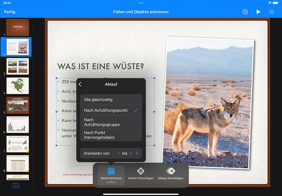Select Alle gleichzeitig delivery option
This screenshot has width=282, height=196.
[x=111, y=100]
